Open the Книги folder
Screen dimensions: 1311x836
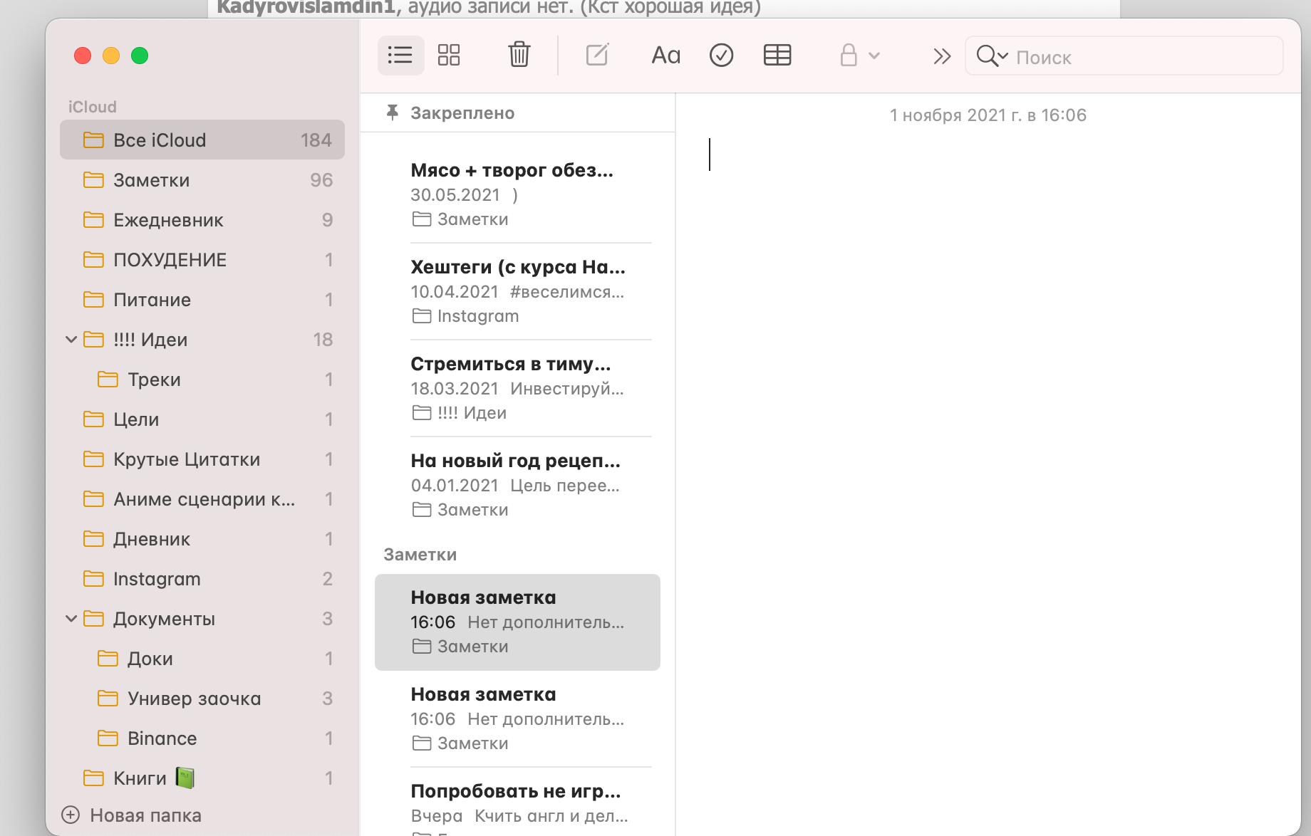pos(140,778)
